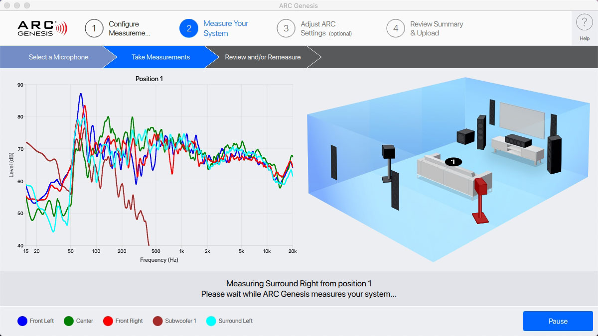Click the Measuring Surround Right status message
598x336 pixels.
coord(299,284)
